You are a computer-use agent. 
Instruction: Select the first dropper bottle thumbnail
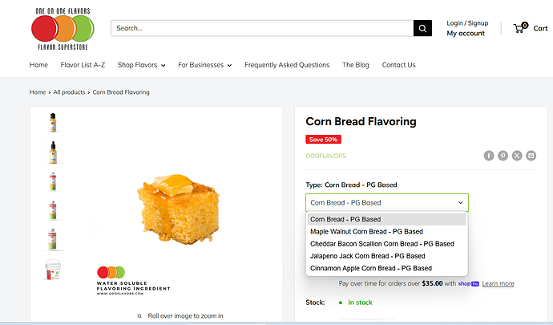coord(53,123)
